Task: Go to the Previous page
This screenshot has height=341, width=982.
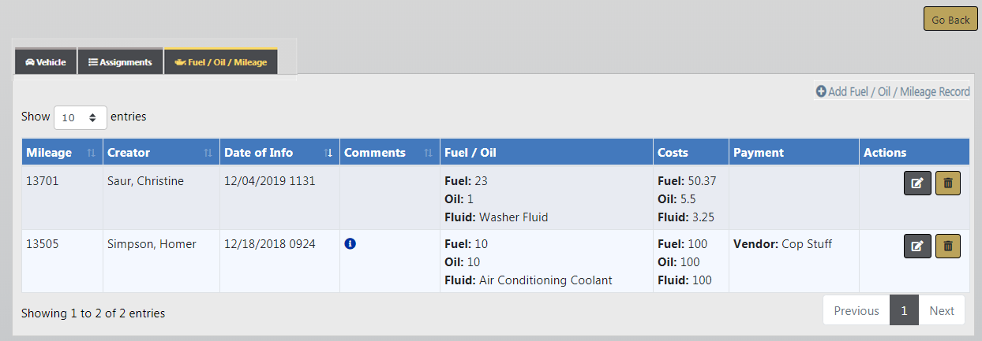Action: (856, 310)
